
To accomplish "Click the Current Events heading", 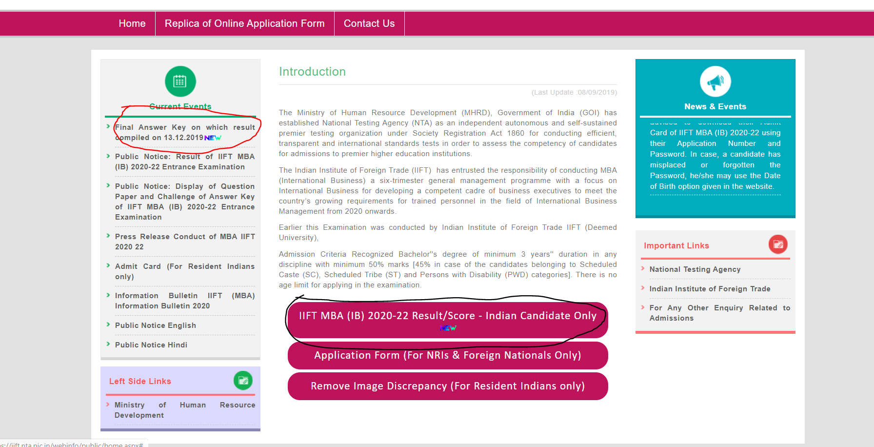I will [x=180, y=106].
